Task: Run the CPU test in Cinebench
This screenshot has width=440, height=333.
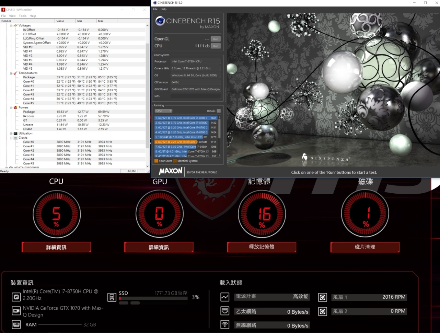Action: (x=216, y=46)
